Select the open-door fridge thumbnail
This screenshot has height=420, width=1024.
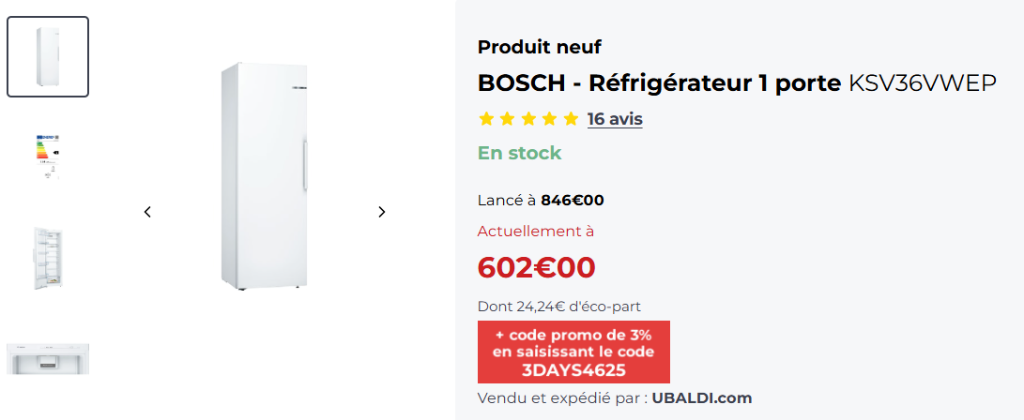coord(48,257)
